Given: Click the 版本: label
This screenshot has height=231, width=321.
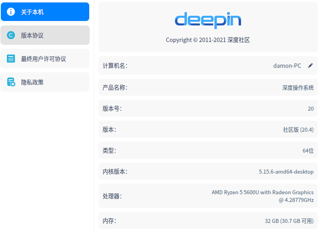Looking at the screenshot, I should (109, 130).
